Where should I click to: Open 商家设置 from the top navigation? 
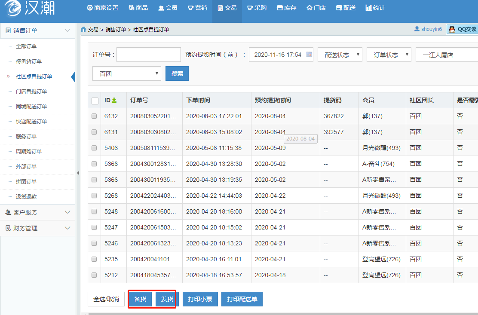tap(102, 8)
